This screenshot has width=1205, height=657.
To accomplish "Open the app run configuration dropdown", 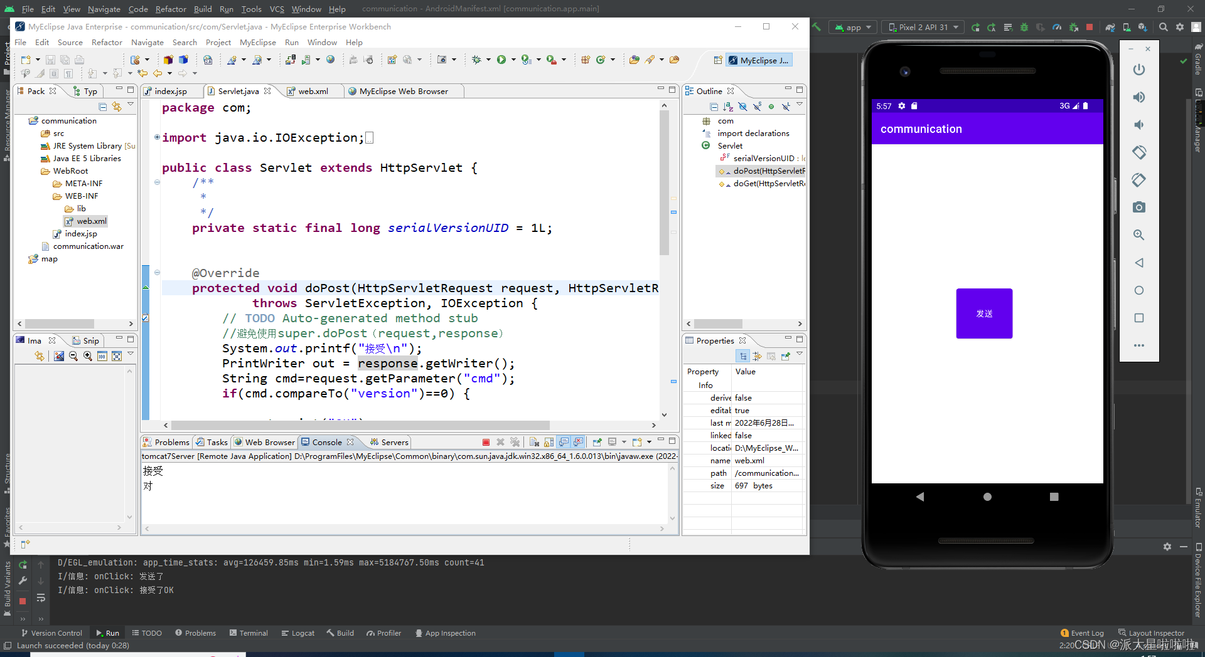I will click(854, 27).
